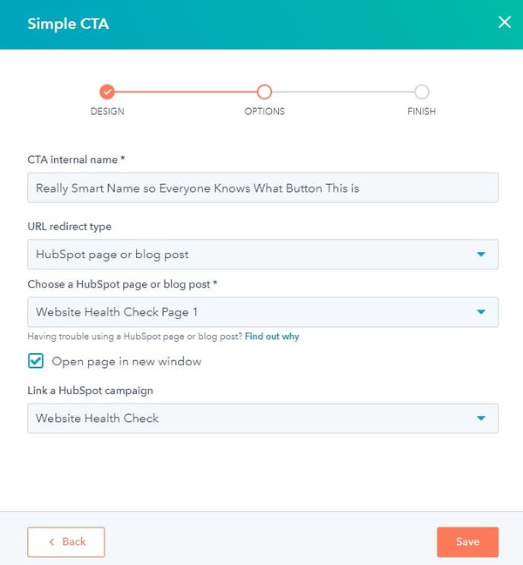Click the Design step checkmark circle
The width and height of the screenshot is (523, 565).
(x=107, y=92)
